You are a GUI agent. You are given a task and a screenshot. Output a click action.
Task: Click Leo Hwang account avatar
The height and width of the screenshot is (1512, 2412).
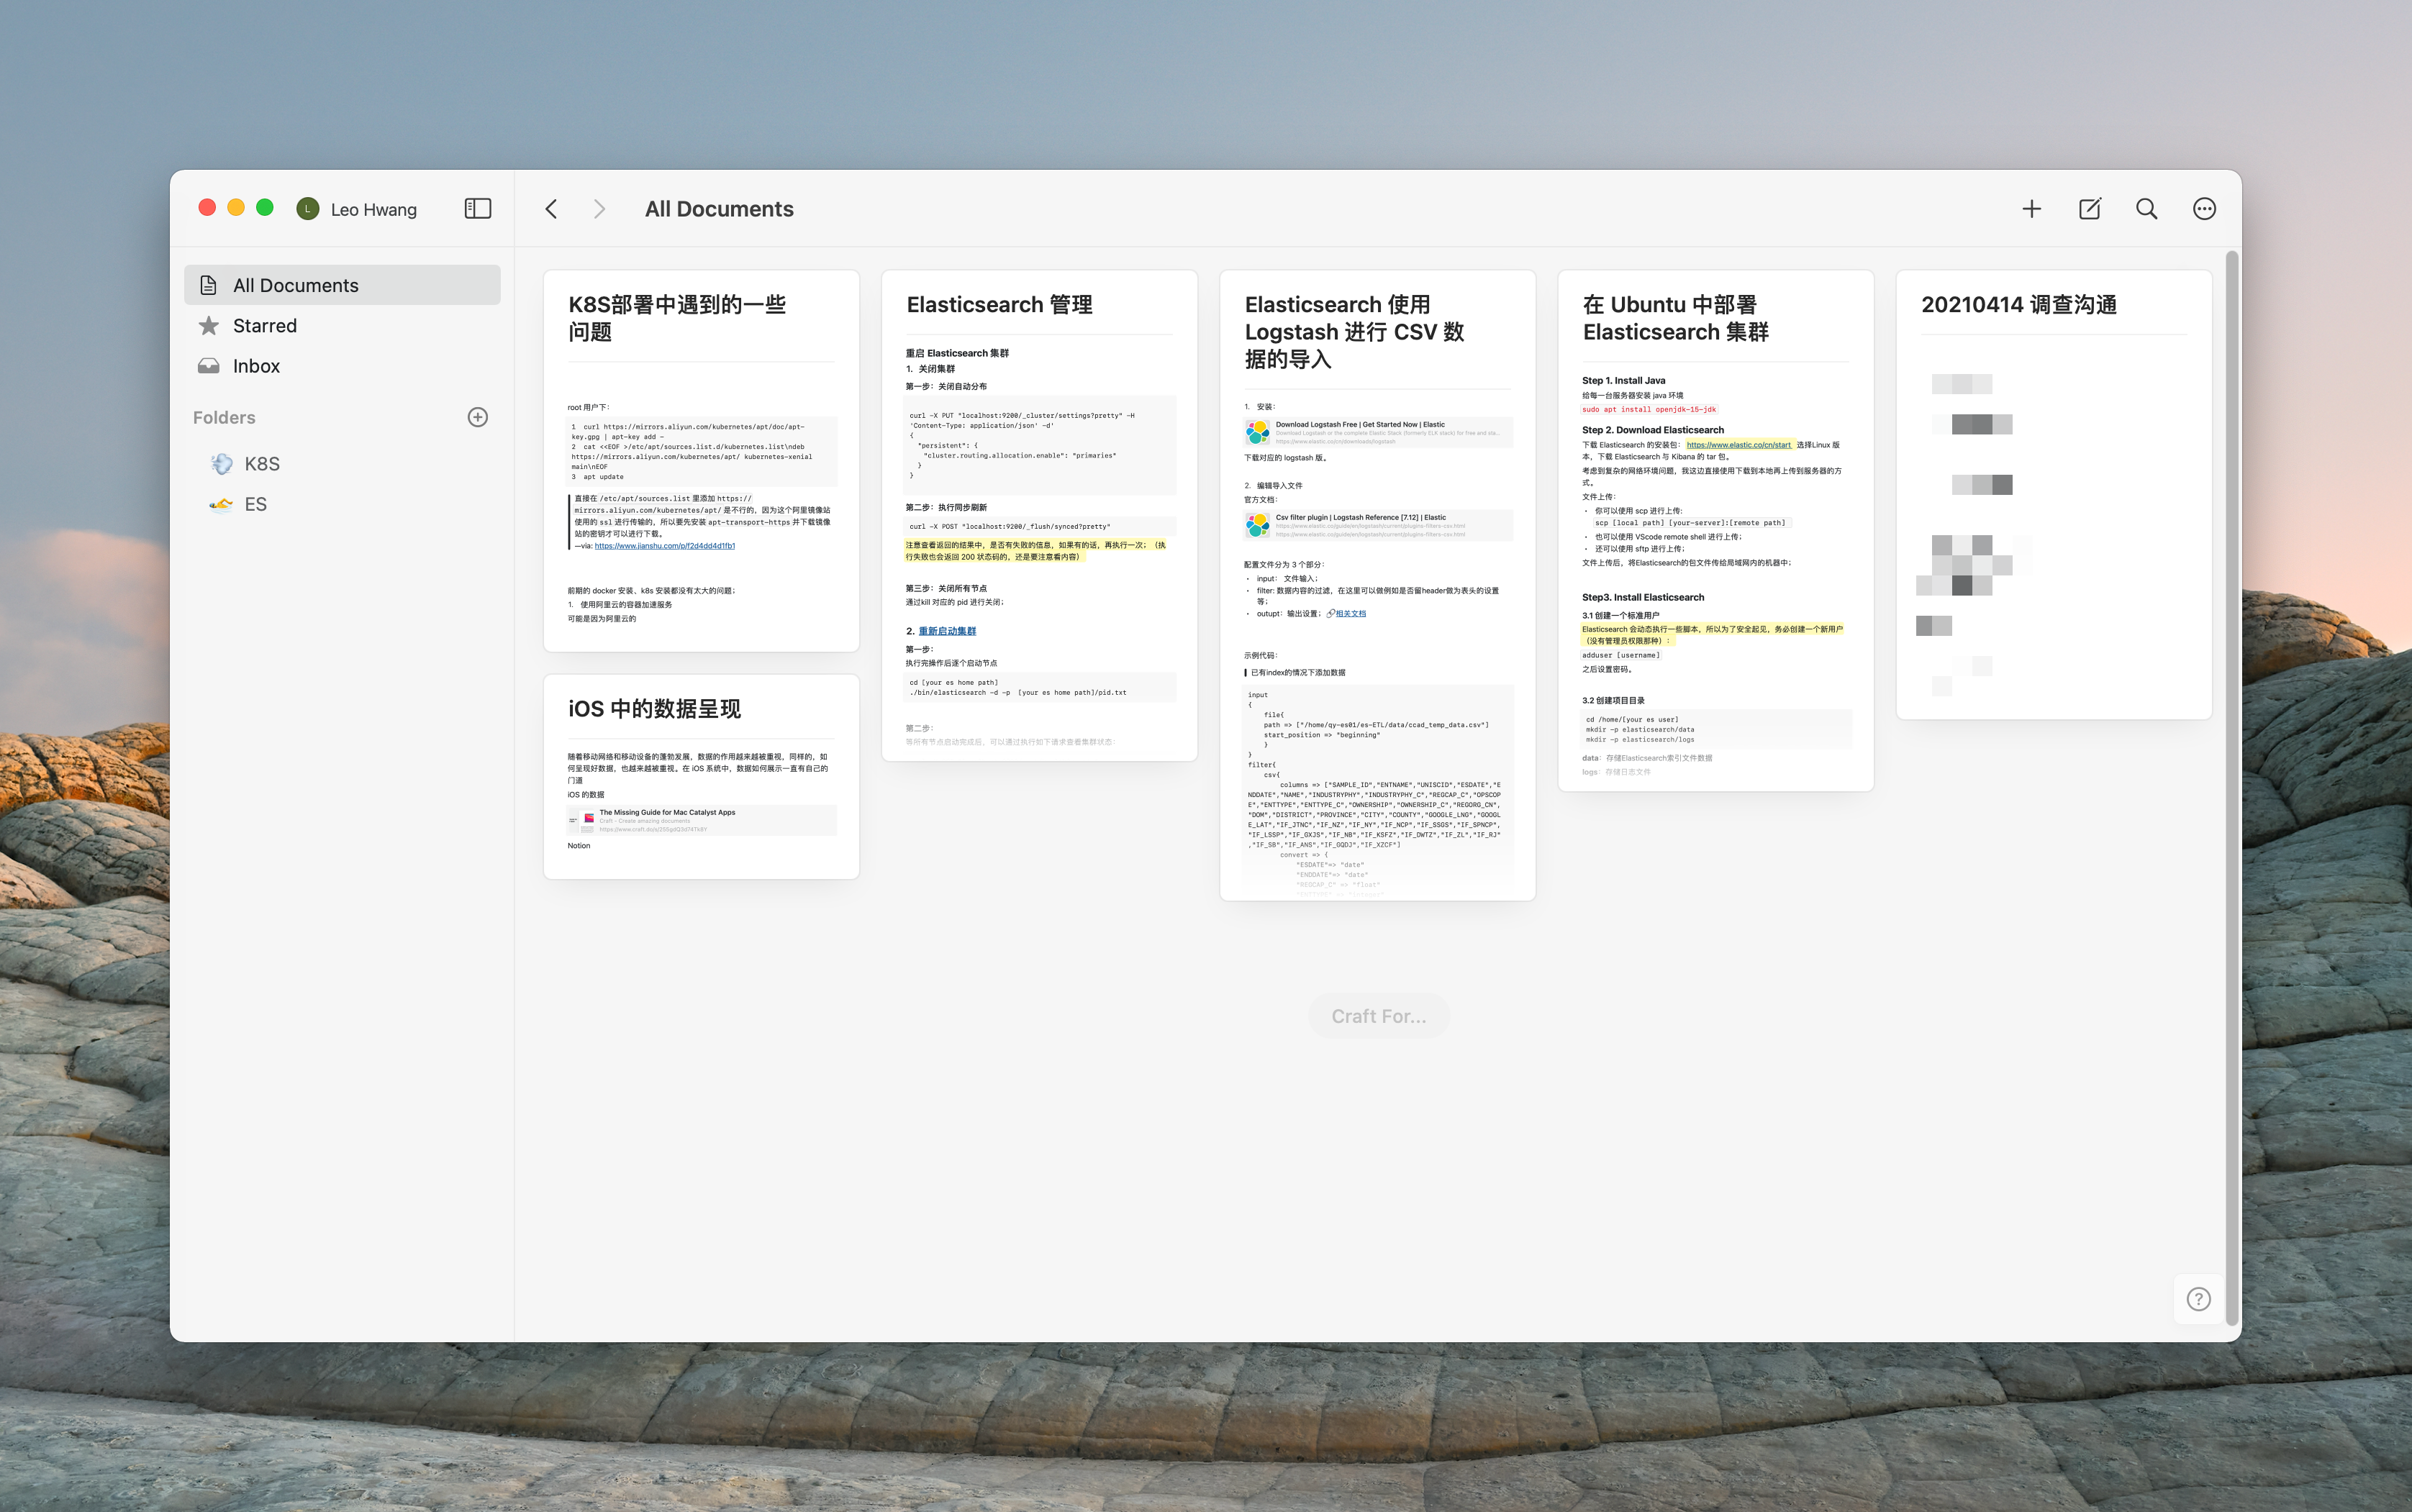point(308,208)
